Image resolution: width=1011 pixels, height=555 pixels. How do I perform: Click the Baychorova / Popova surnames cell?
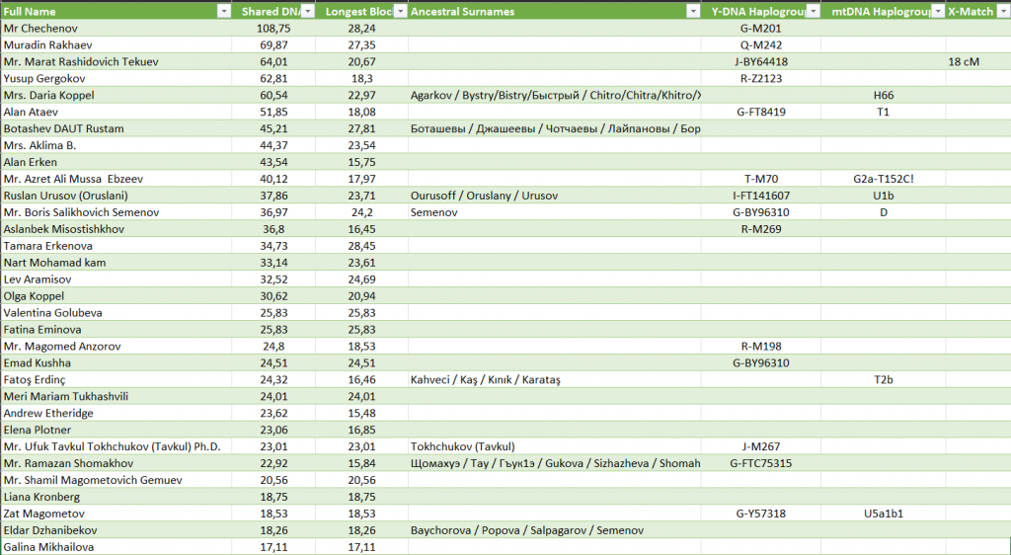[526, 530]
